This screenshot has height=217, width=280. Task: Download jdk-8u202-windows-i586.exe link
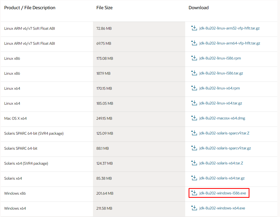pyautogui.click(x=223, y=193)
